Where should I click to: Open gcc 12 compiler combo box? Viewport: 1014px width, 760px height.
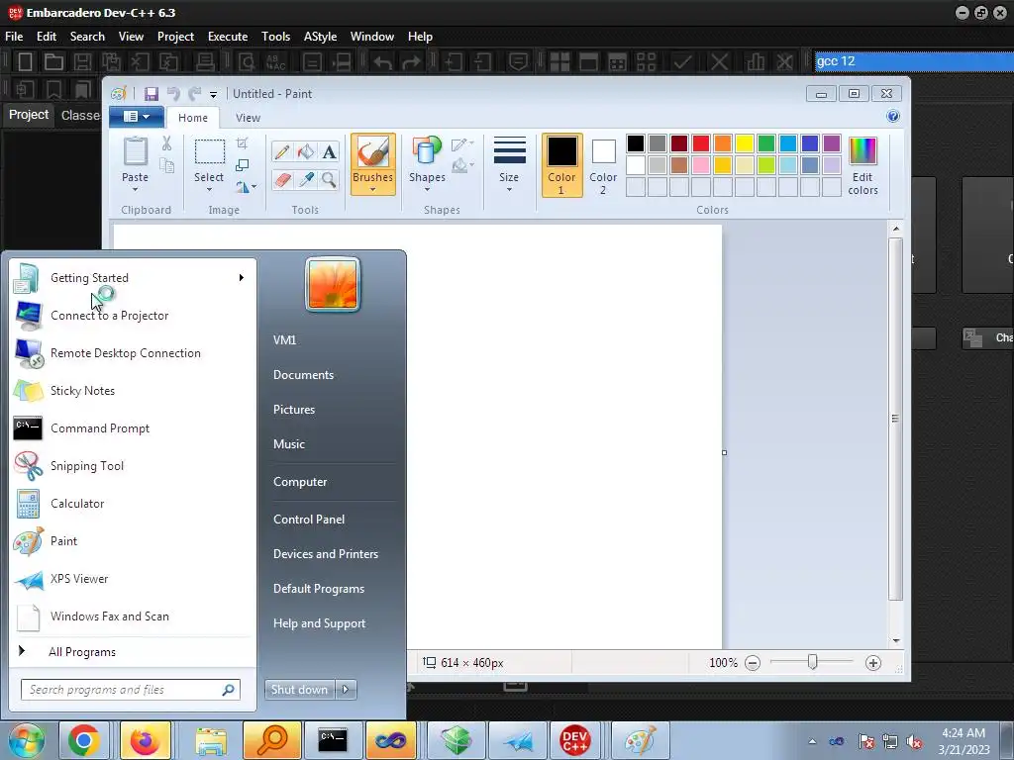click(914, 61)
